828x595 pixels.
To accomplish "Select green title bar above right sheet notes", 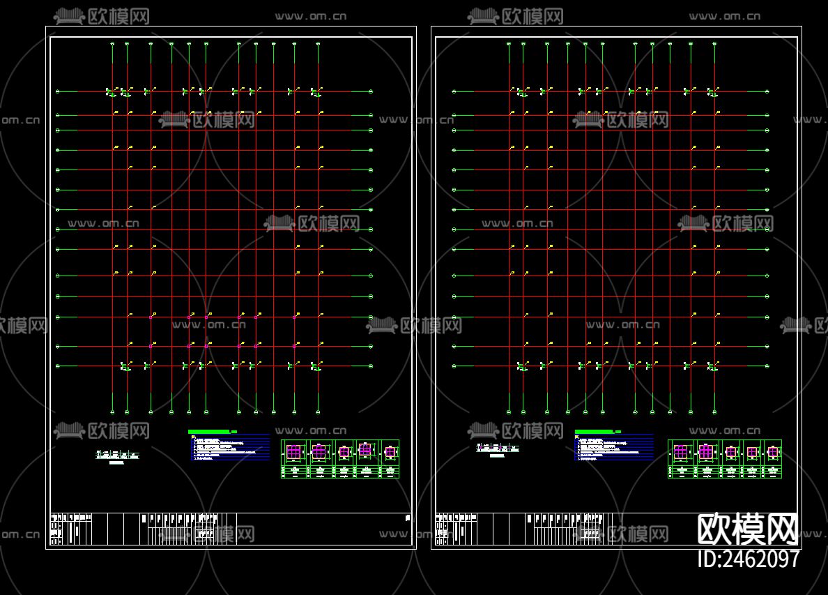I will pyautogui.click(x=595, y=432).
